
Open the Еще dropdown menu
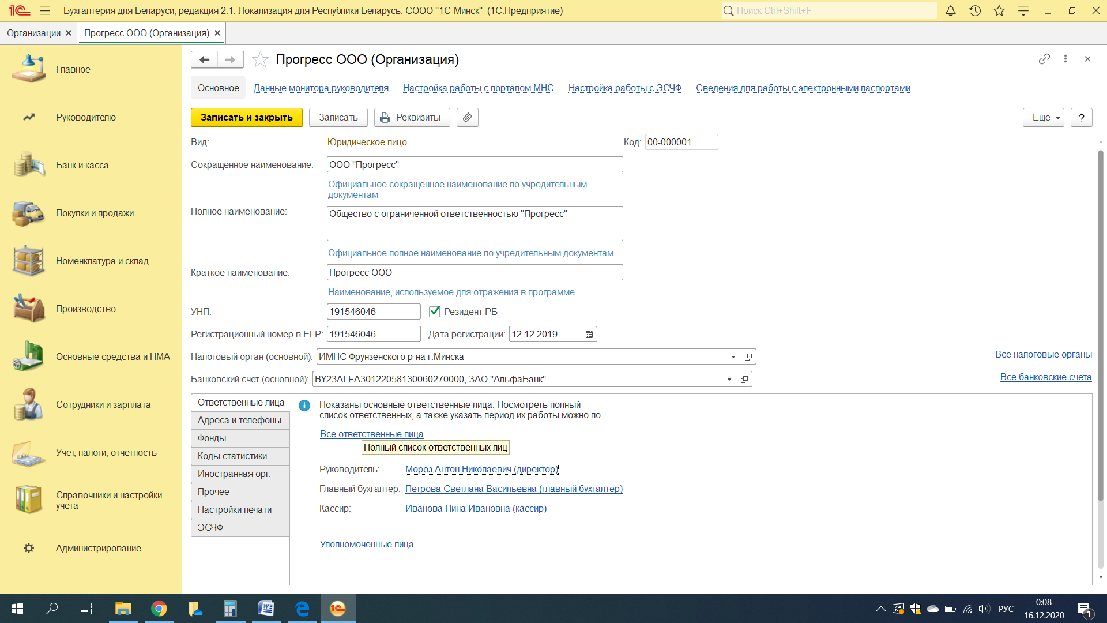[x=1044, y=117]
